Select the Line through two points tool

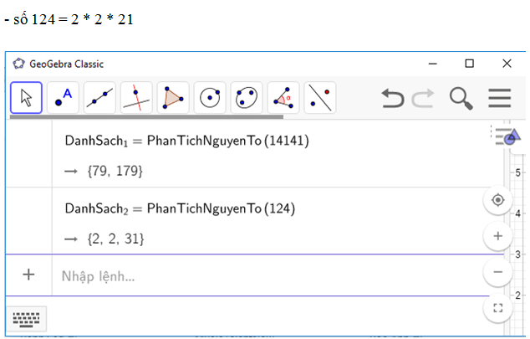(x=99, y=98)
